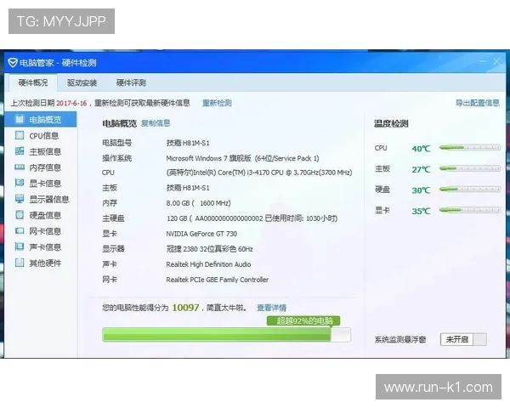510x408 pixels.
Task: Click the NVIDIA GeForce GT 730 value
Action: click(201, 234)
